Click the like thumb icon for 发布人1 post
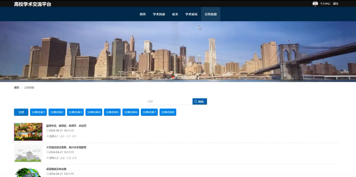This screenshot has height=177, width=356. tap(61, 136)
